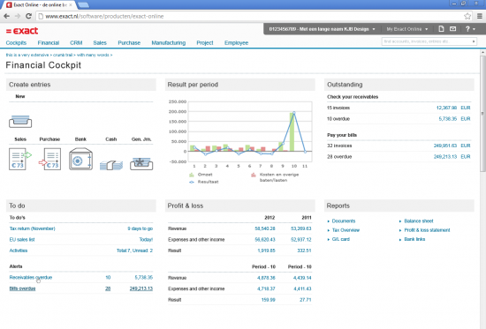Image resolution: width=486 pixels, height=329 pixels.
Task: Open the Bank links report link
Action: pos(414,239)
